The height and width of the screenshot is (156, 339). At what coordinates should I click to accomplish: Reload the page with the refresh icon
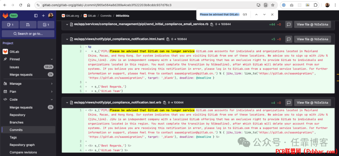(x=20, y=5)
